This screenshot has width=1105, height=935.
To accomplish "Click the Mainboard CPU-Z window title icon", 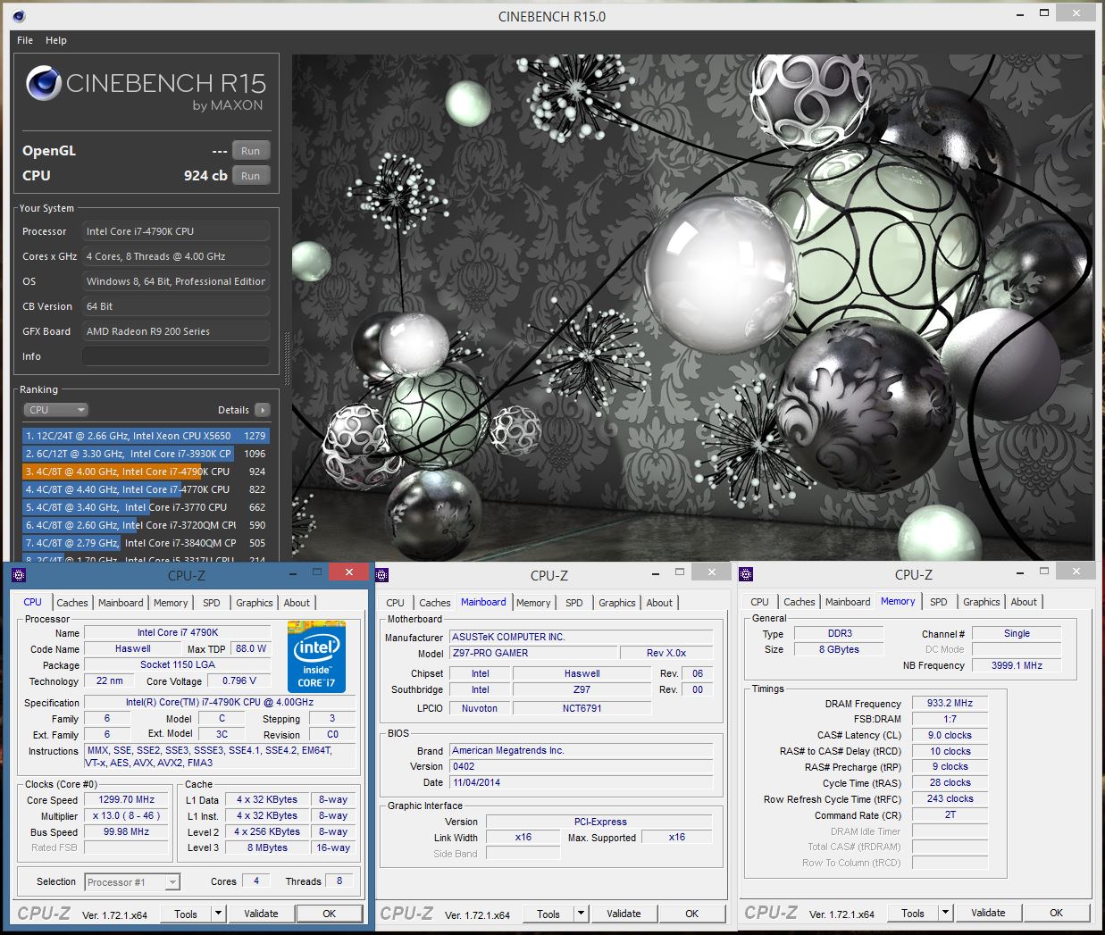I will pos(382,575).
